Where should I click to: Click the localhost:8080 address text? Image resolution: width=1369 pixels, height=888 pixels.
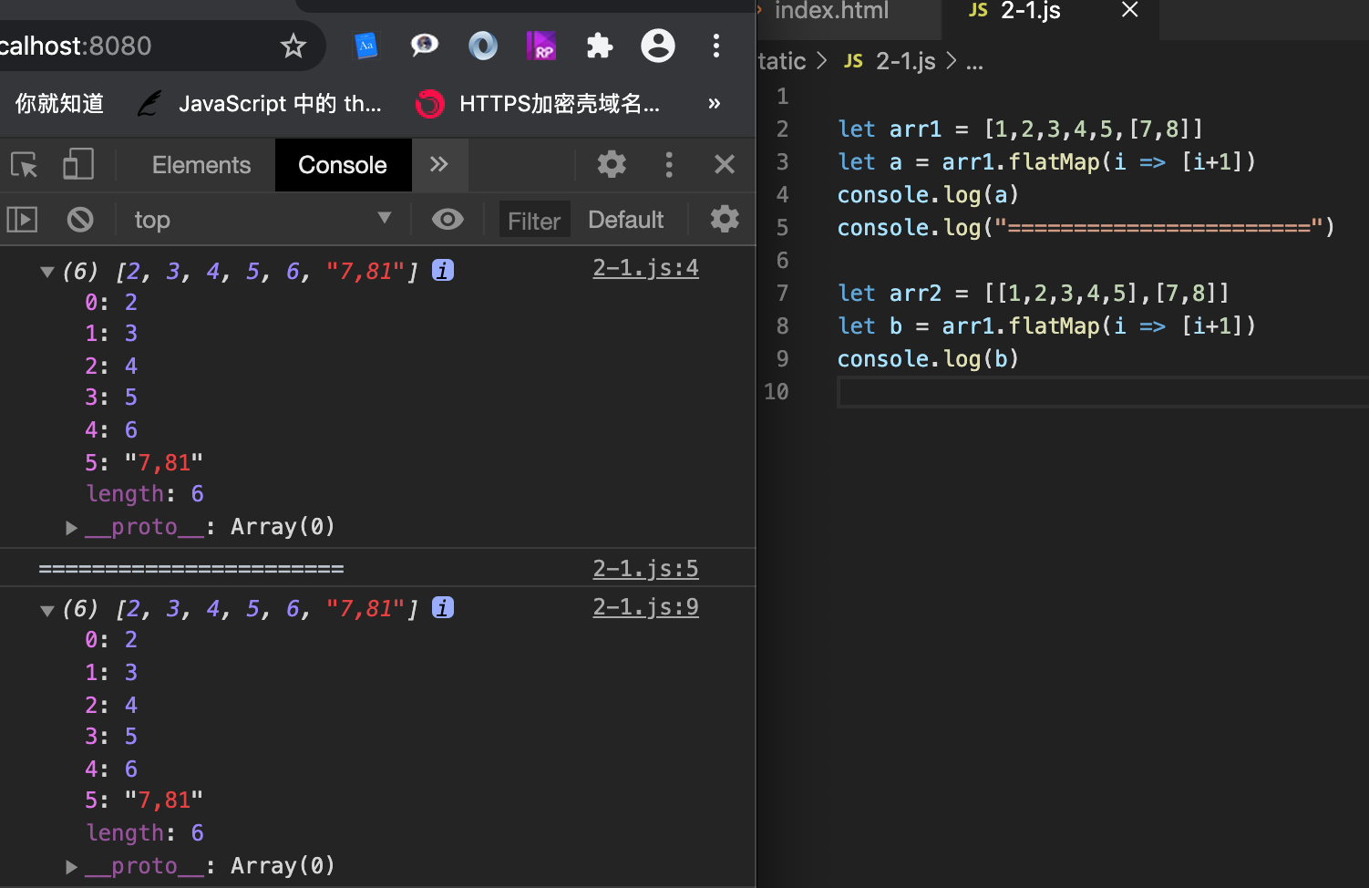click(x=76, y=46)
